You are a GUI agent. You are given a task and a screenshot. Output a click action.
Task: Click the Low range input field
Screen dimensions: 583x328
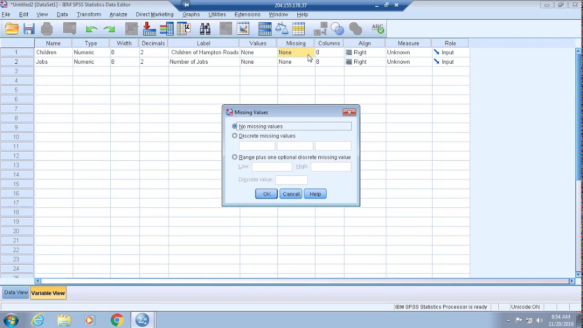pos(272,167)
